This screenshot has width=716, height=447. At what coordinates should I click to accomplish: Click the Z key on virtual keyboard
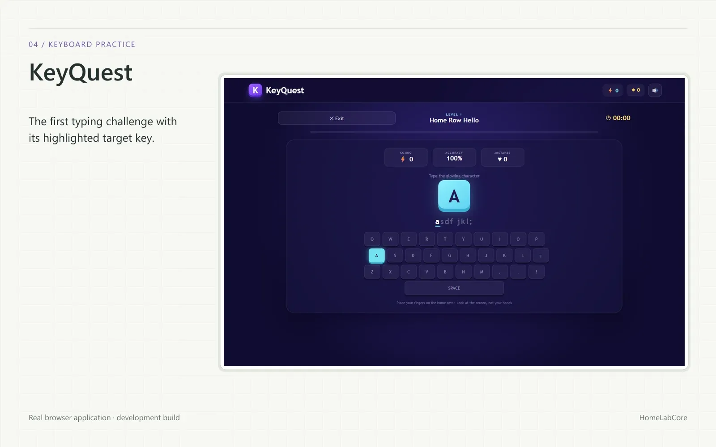coord(372,272)
